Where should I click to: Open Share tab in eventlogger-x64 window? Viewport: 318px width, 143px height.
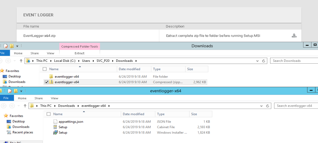tap(39, 98)
